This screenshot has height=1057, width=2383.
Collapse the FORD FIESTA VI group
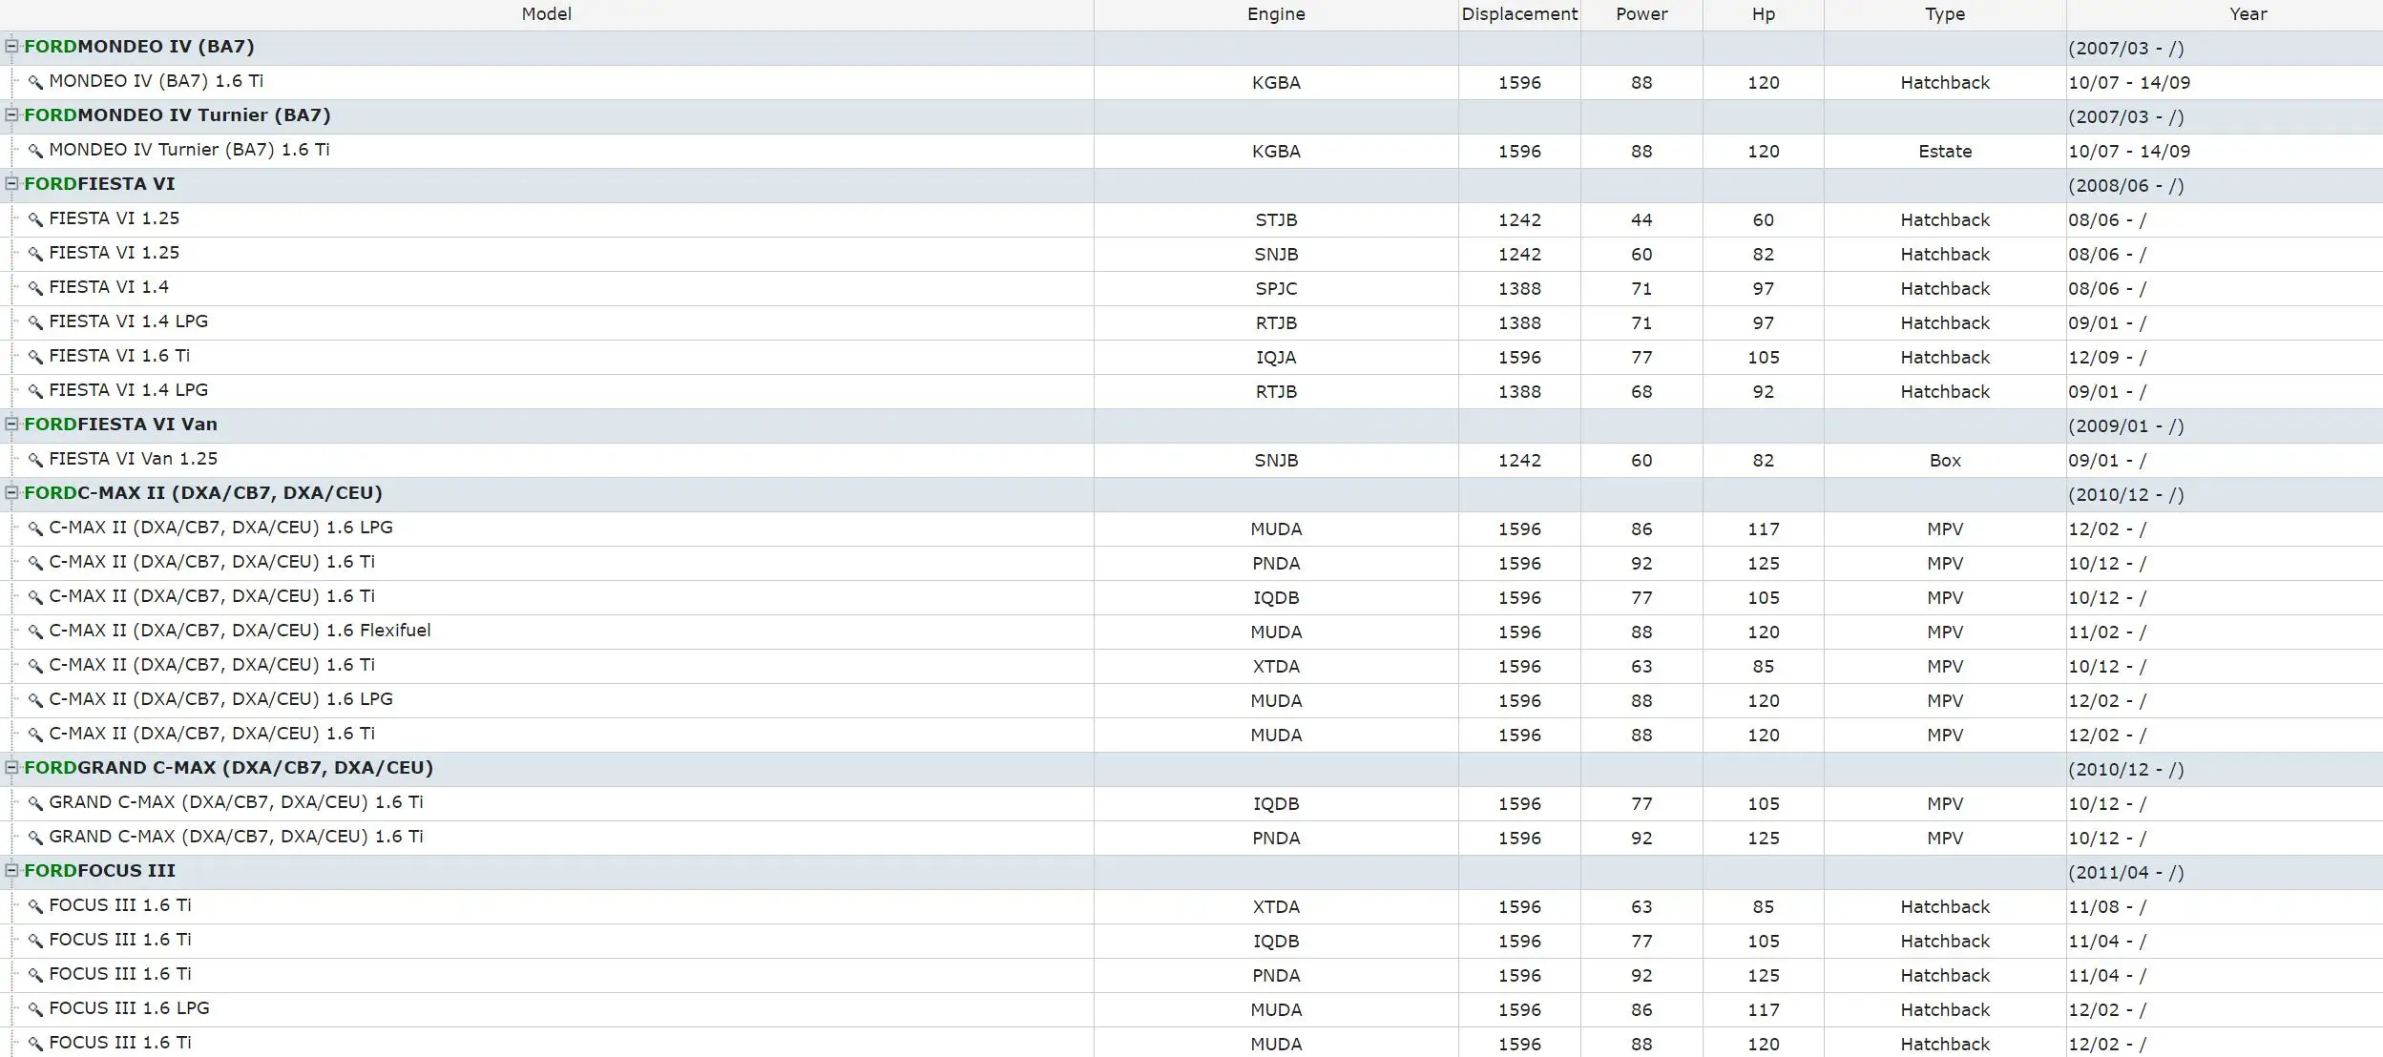click(12, 183)
